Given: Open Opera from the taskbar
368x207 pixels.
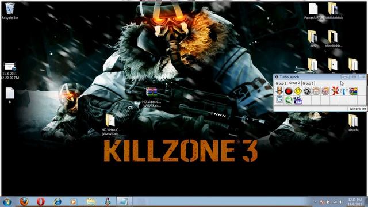Looking at the screenshot, I should (x=41, y=202).
